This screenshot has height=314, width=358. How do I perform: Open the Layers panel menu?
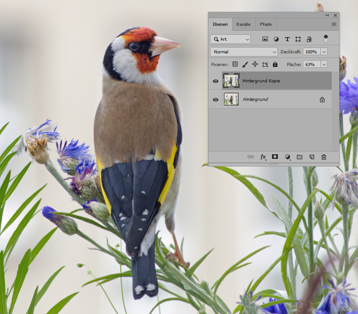[x=334, y=24]
